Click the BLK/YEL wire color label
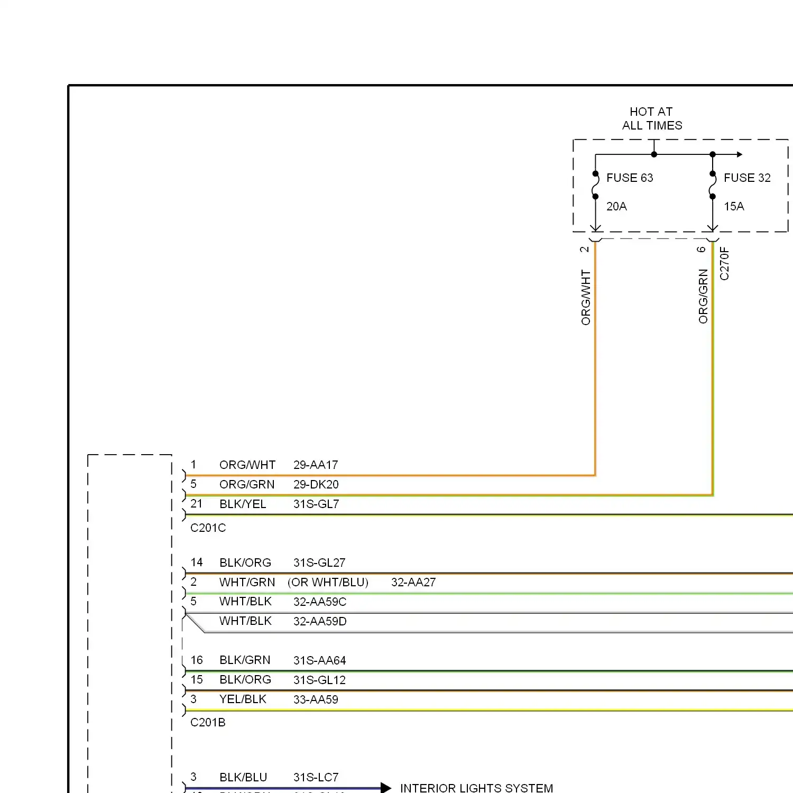Viewport: 793px width, 793px height. pos(243,504)
